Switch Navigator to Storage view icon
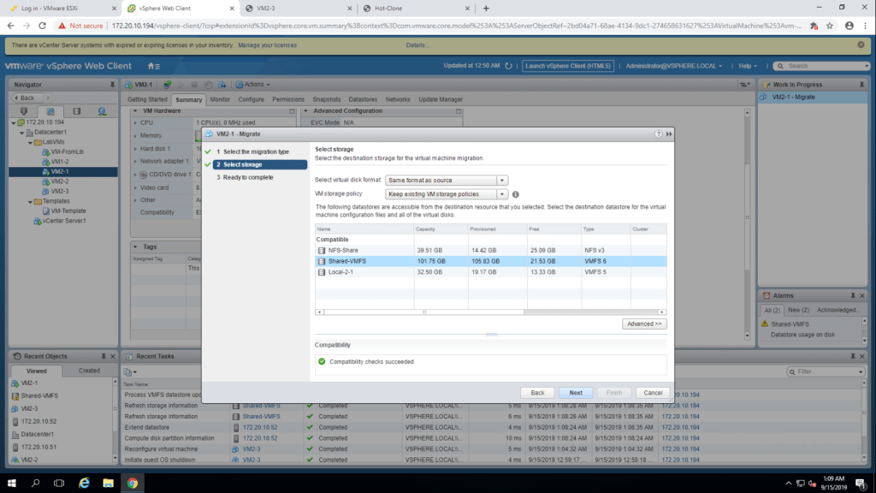 coord(76,111)
